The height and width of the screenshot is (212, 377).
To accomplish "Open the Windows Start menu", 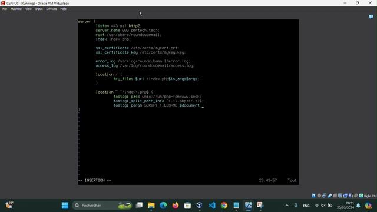I will coord(65,206).
